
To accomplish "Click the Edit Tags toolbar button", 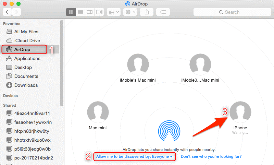I will tap(163, 12).
